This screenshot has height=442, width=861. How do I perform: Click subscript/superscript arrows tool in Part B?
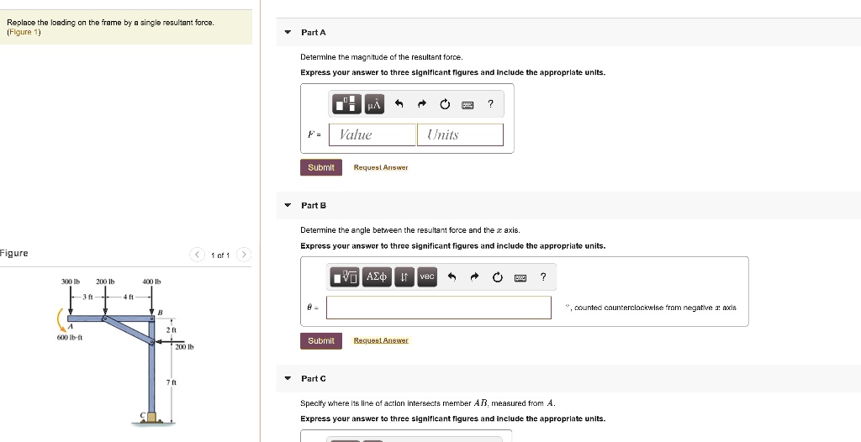point(404,277)
